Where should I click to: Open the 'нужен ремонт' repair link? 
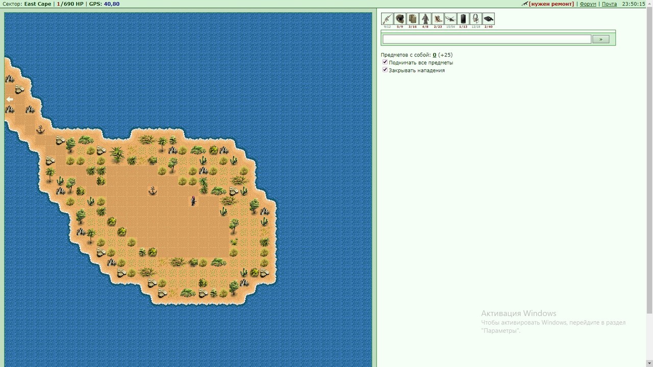[x=551, y=4]
